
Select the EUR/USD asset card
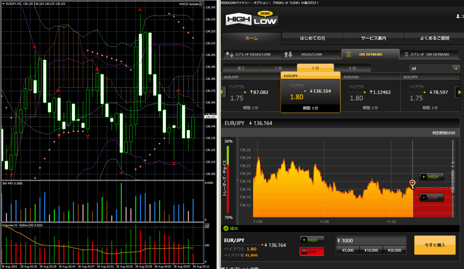pyautogui.click(x=370, y=92)
